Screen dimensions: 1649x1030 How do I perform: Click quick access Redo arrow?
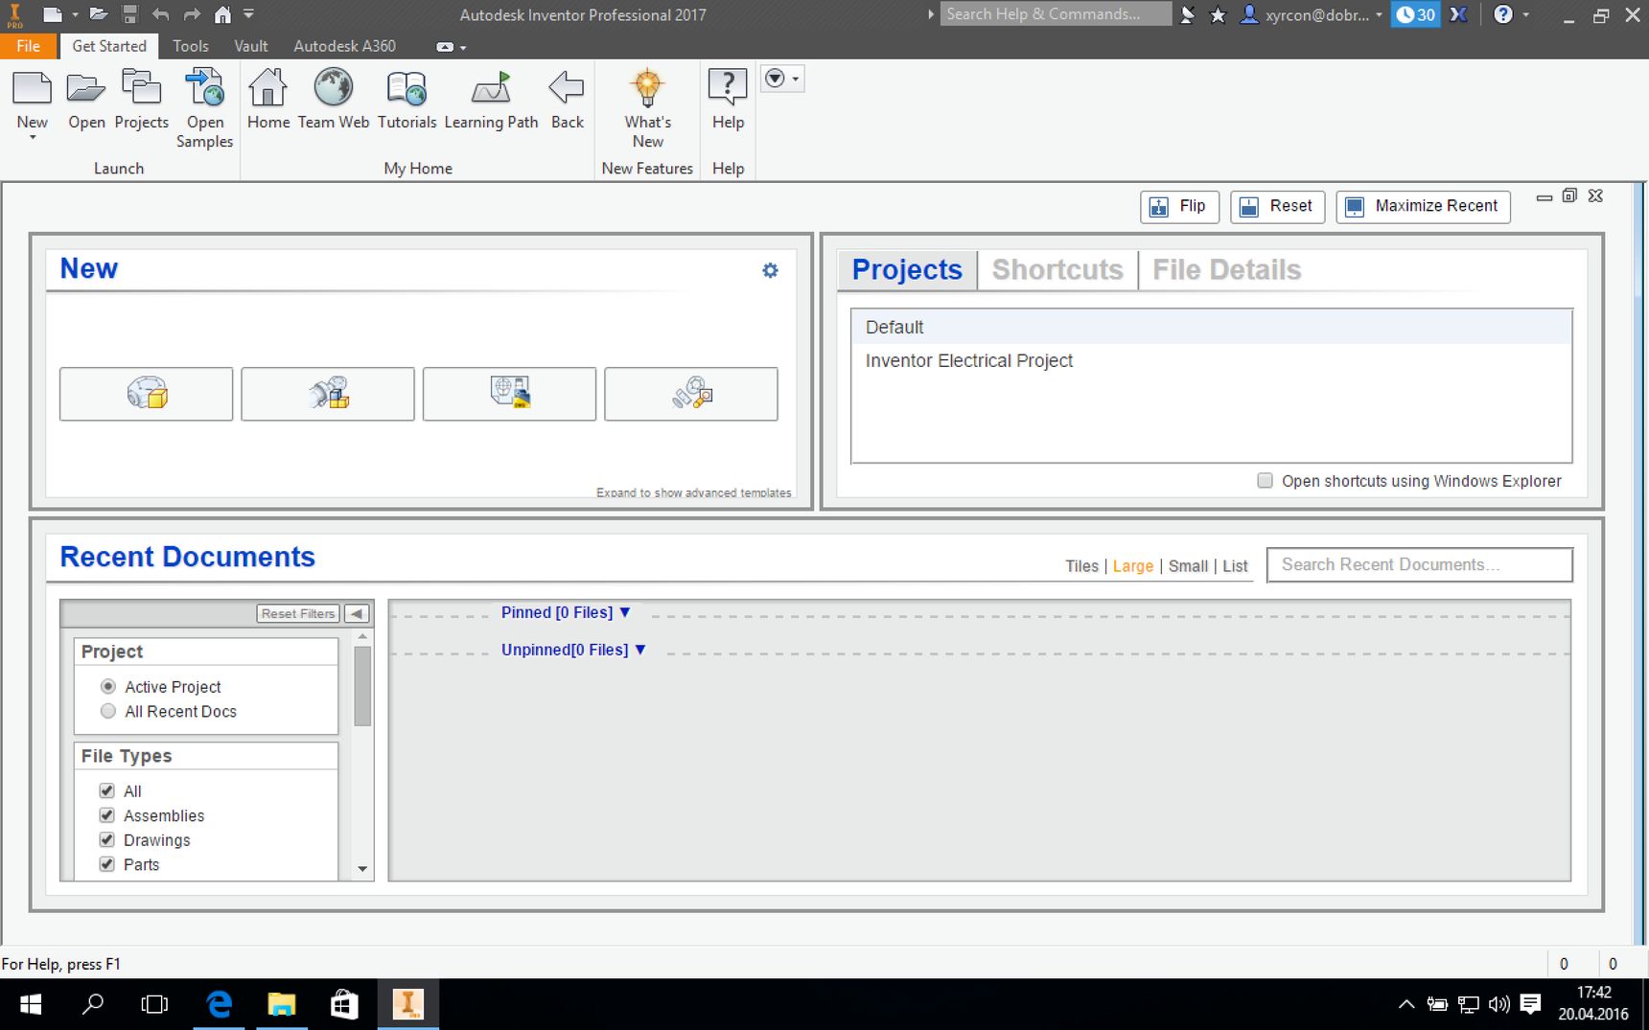point(192,14)
